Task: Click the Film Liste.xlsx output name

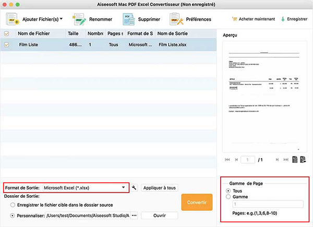Action: [173, 45]
